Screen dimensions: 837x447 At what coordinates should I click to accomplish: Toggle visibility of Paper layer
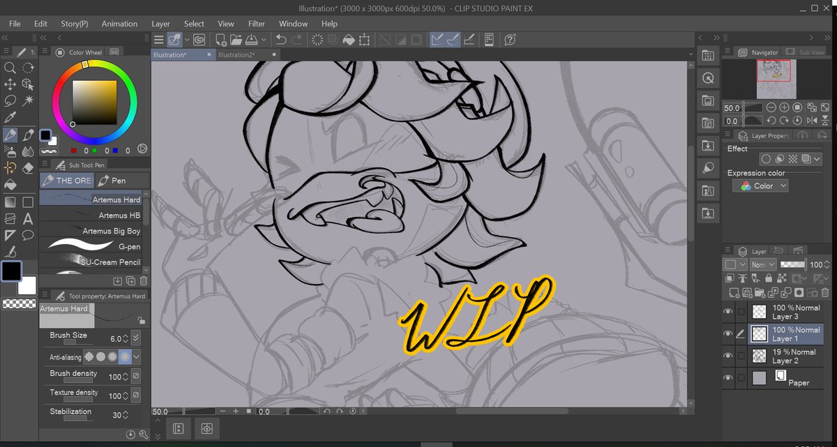729,378
